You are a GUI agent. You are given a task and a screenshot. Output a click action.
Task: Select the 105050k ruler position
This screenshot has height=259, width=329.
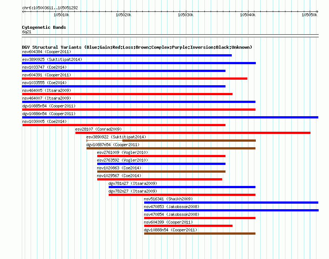309,15
